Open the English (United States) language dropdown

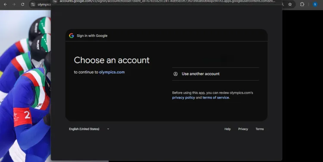click(x=89, y=129)
